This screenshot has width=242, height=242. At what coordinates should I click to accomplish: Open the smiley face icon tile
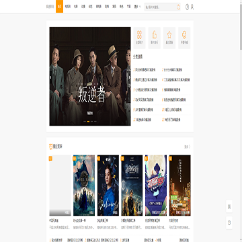184,38
